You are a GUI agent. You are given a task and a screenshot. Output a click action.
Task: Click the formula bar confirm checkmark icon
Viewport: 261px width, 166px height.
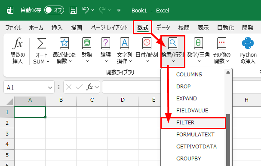pyautogui.click(x=79, y=87)
